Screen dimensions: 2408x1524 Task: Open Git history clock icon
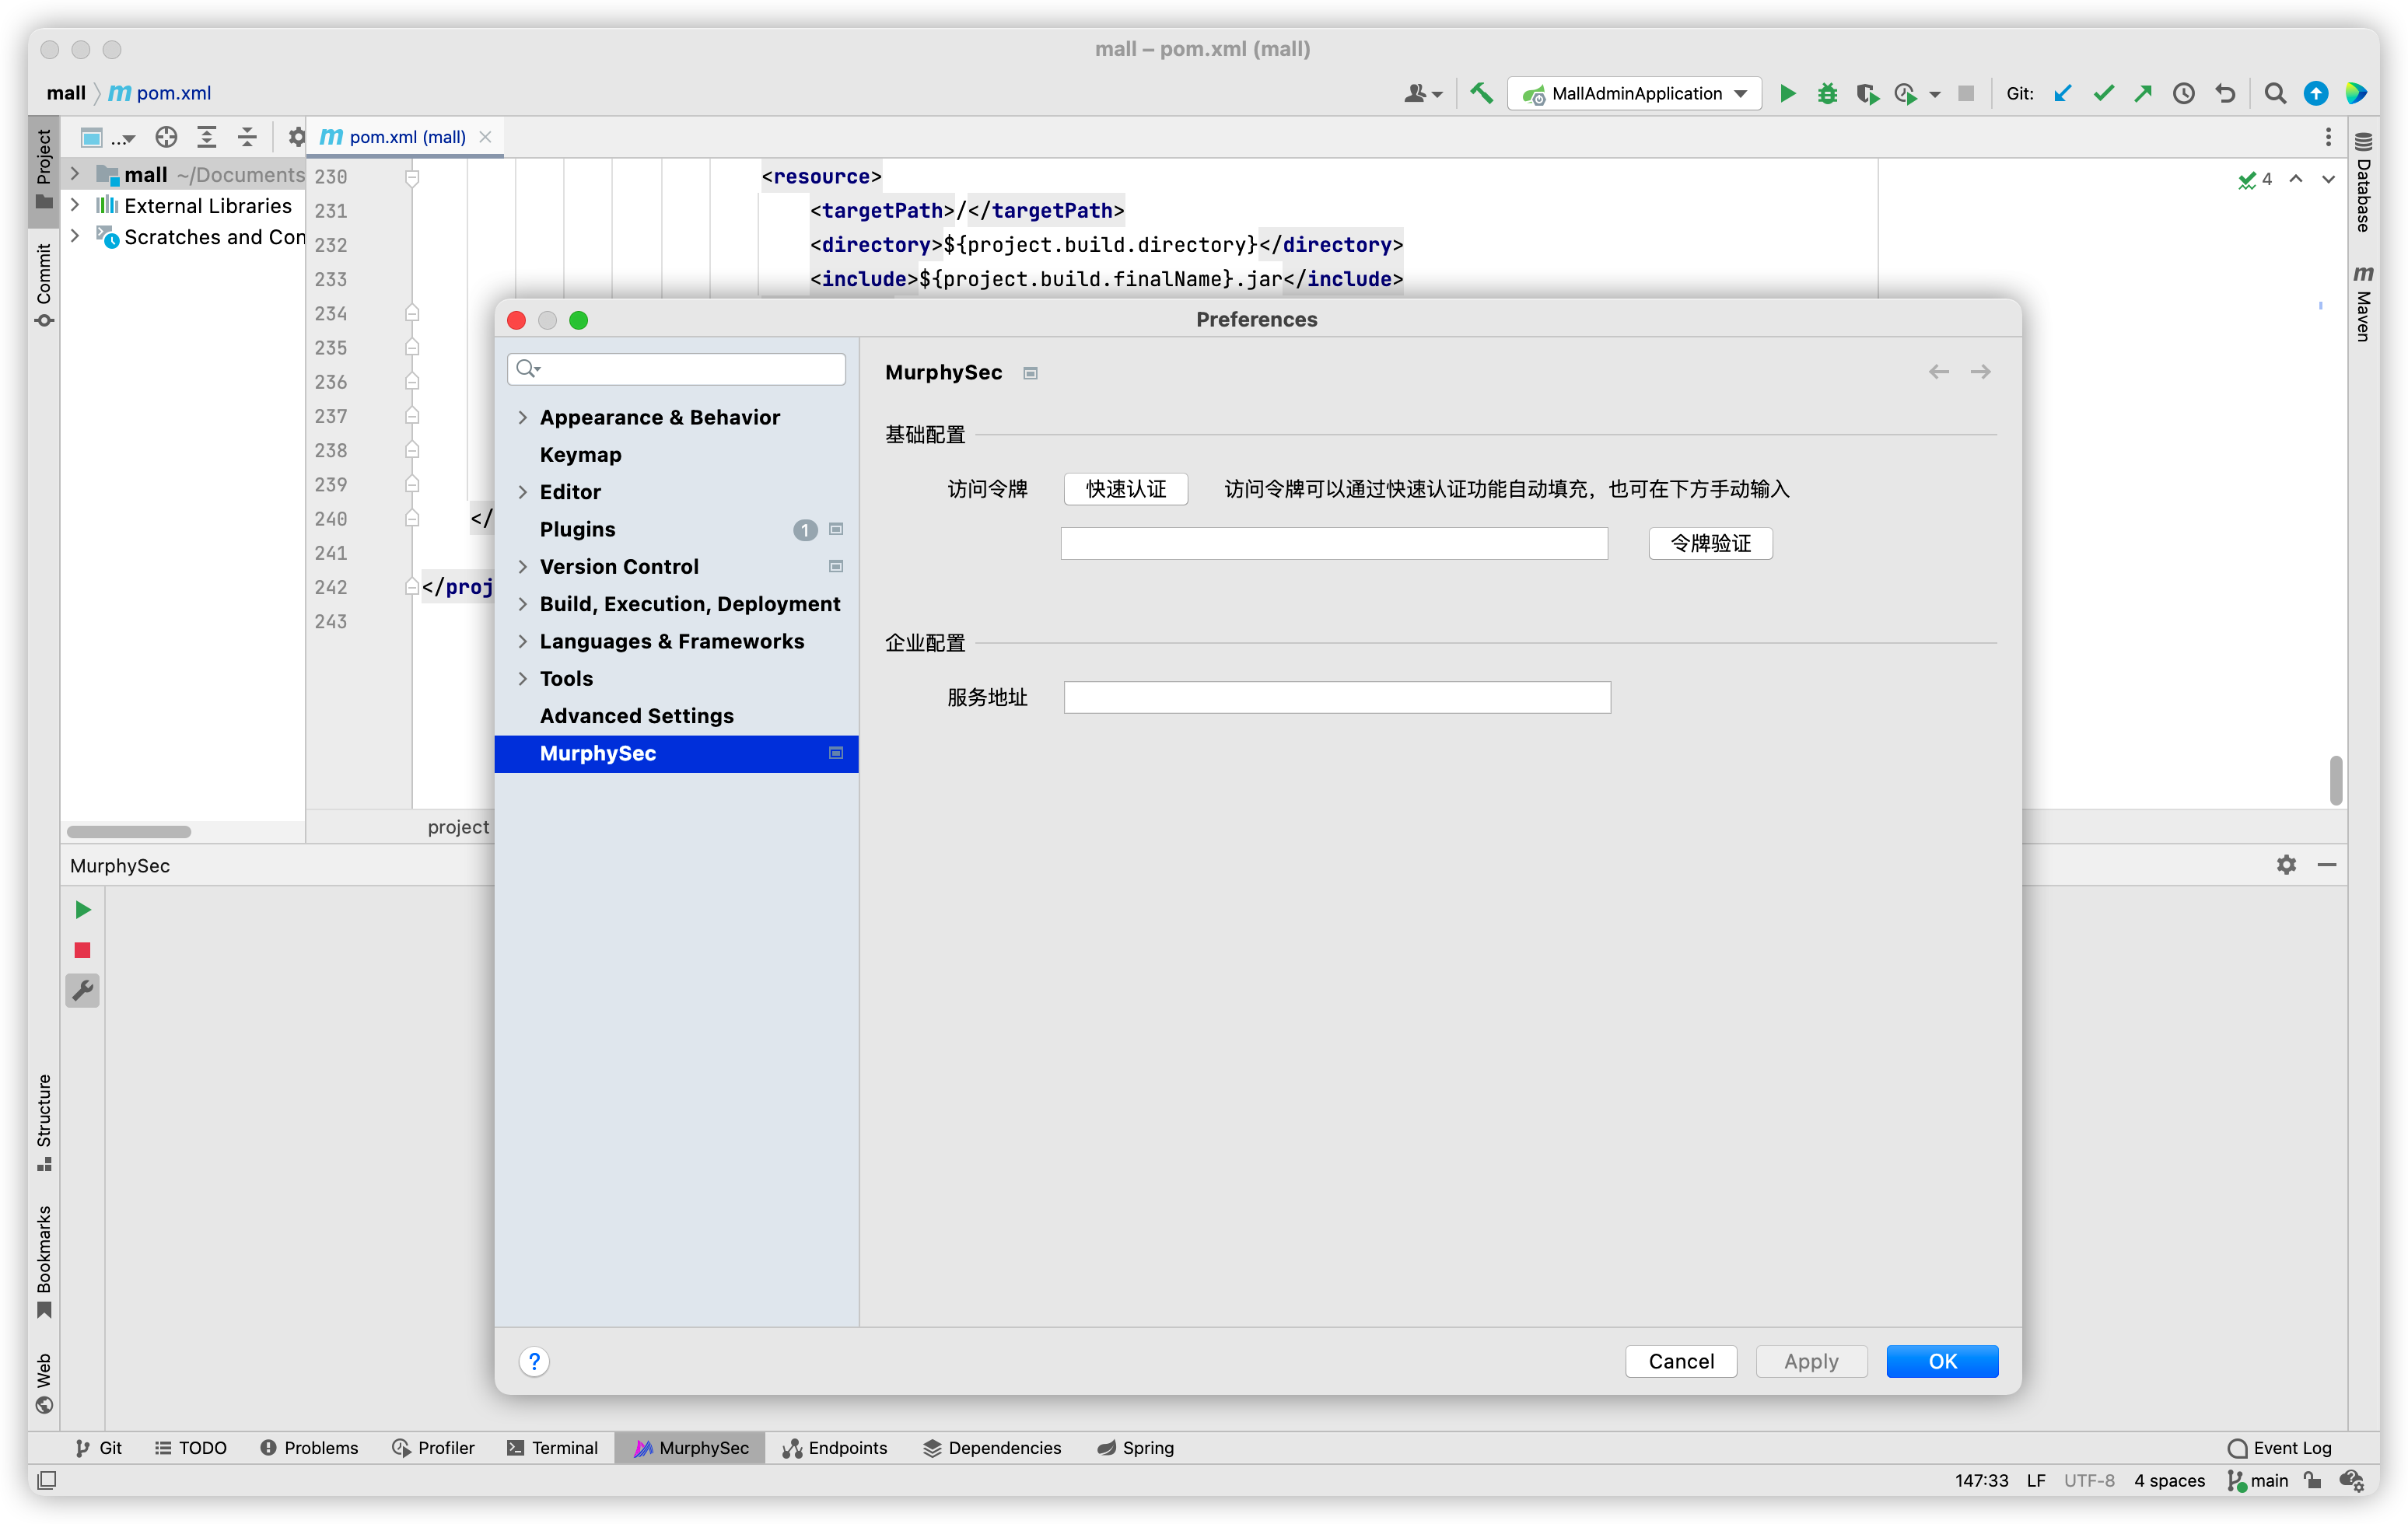point(2184,93)
